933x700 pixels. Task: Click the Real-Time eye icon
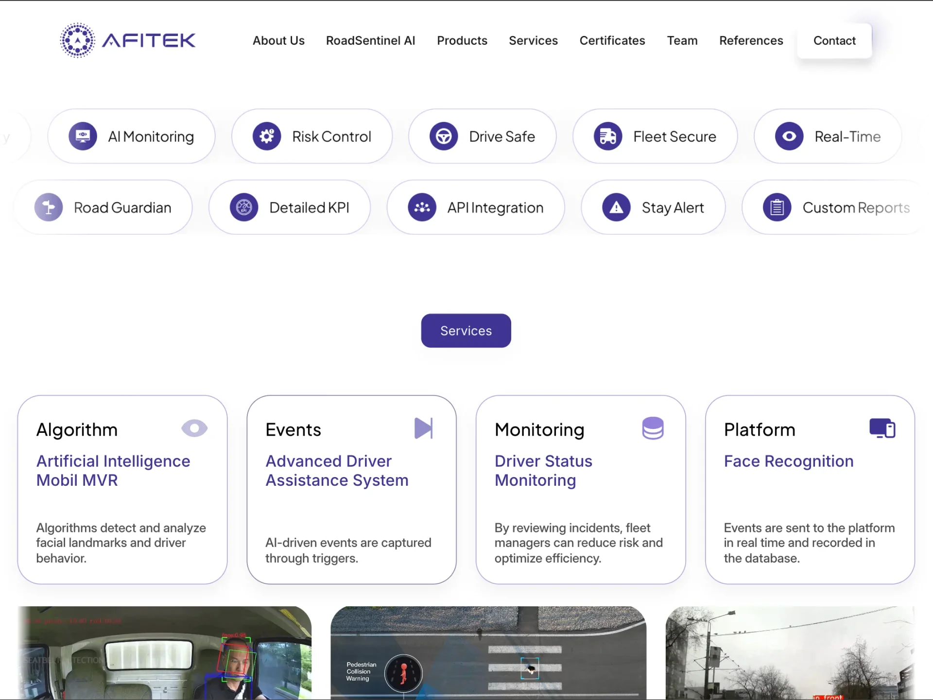789,137
